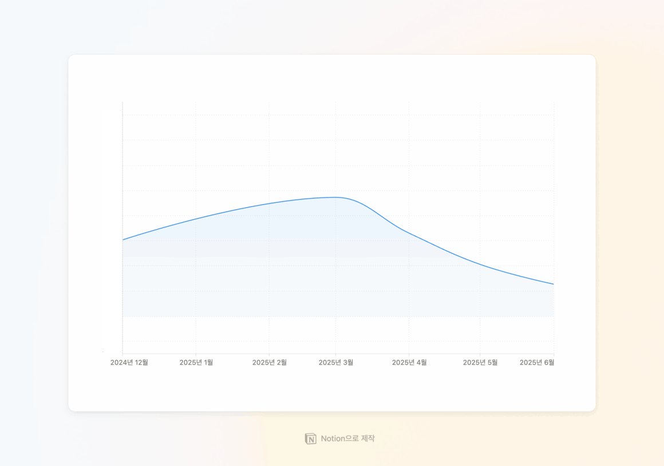
Task: Open the "Notion으로 제작" link text
Action: (x=347, y=439)
